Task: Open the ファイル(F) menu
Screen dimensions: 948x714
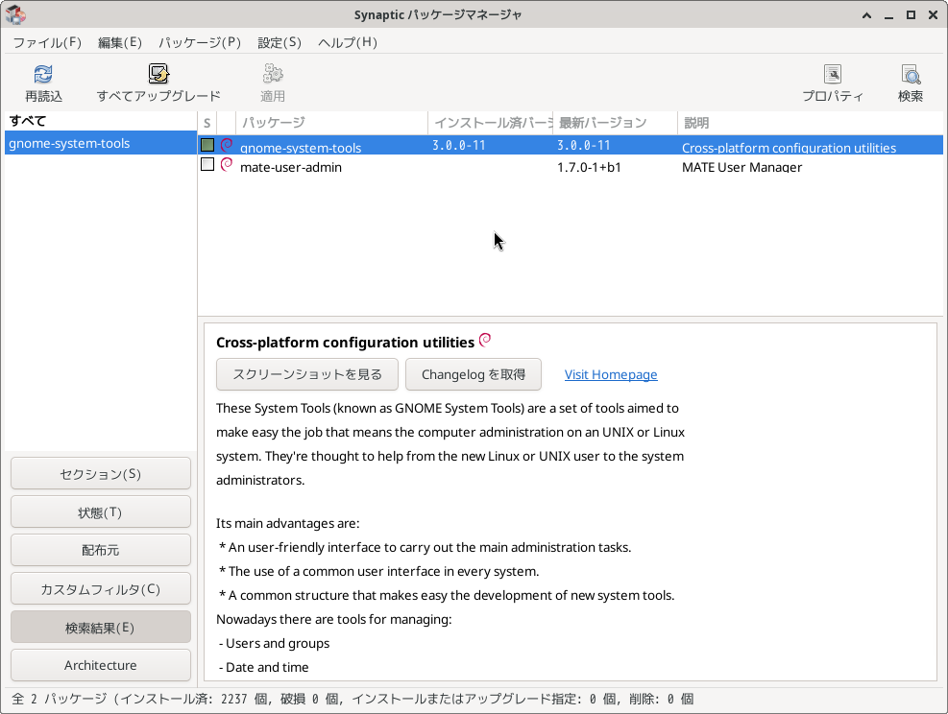Action: [47, 42]
